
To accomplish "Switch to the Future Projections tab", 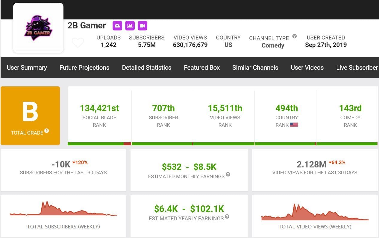I will [84, 68].
